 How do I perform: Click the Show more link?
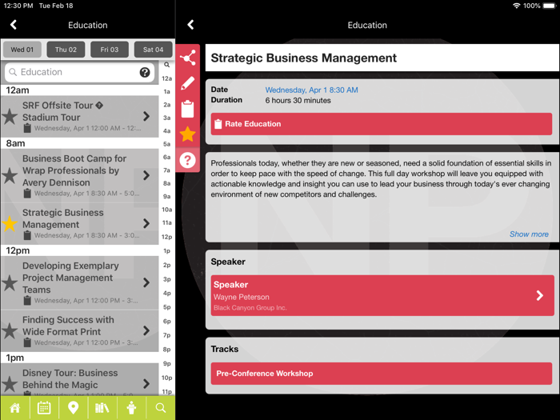[x=529, y=234]
